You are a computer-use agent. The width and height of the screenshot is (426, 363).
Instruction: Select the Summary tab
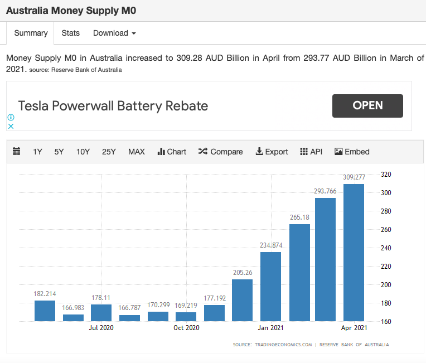point(31,33)
